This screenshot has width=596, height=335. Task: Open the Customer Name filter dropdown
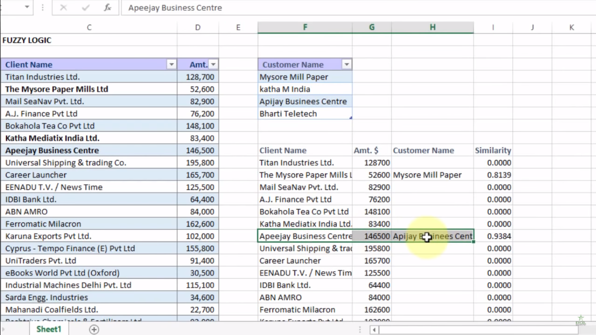(347, 65)
